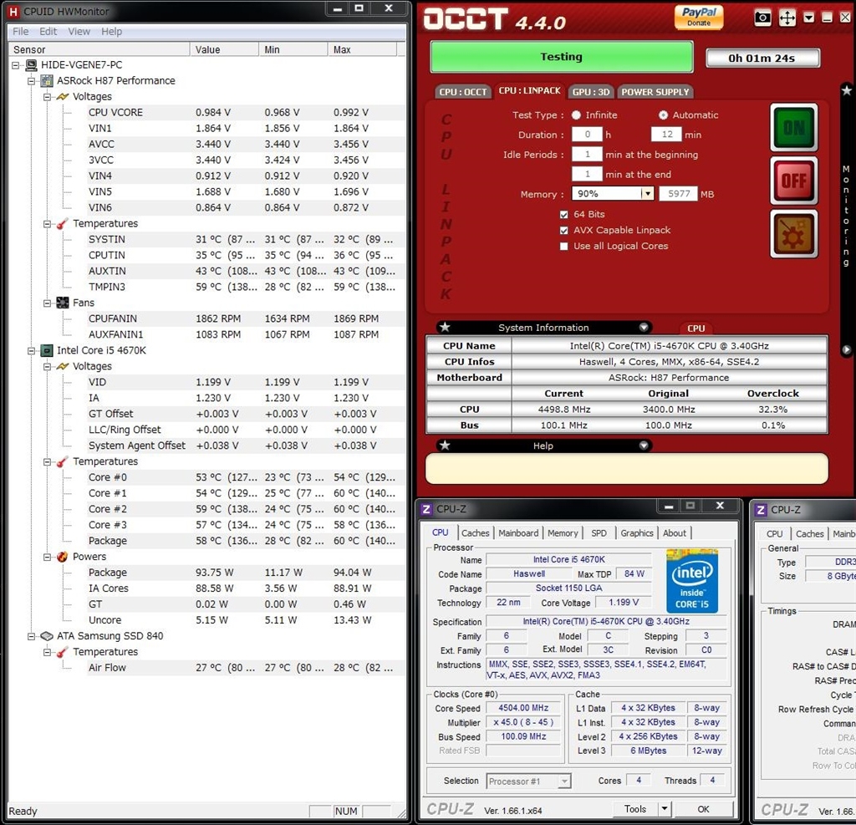
Task: Click the Tools button in CPU-Z
Action: (635, 808)
